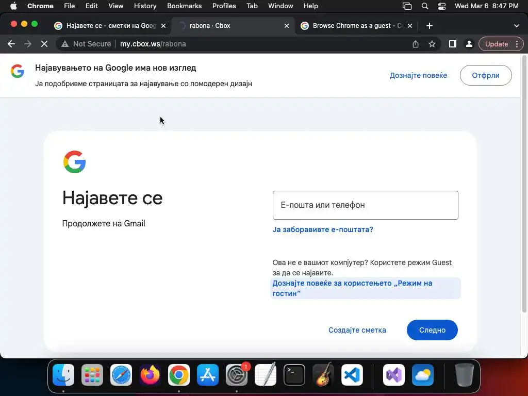Expand the tab search dropdown arrow
Image resolution: width=528 pixels, height=396 pixels.
(x=517, y=26)
